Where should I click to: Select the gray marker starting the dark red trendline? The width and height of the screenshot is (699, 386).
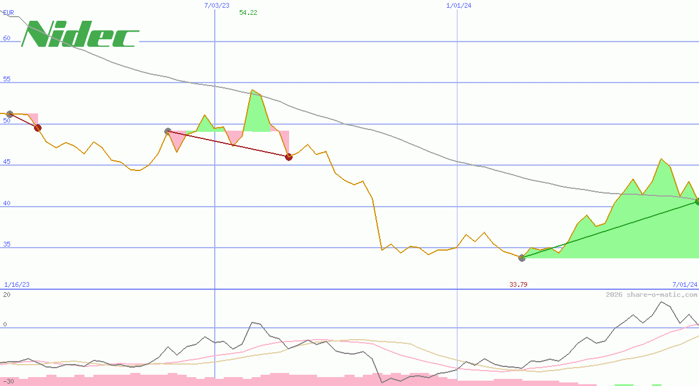point(167,131)
